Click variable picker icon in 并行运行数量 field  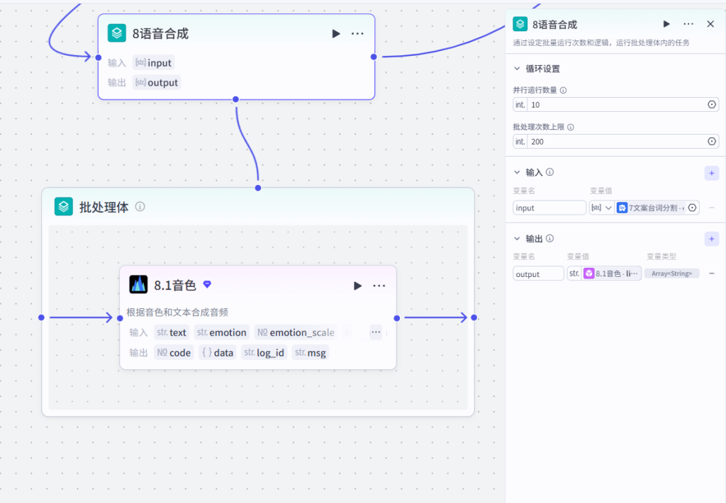712,105
